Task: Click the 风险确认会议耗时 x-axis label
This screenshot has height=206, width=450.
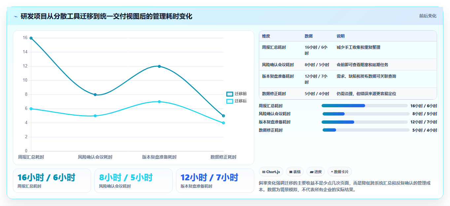Action: tap(95, 157)
